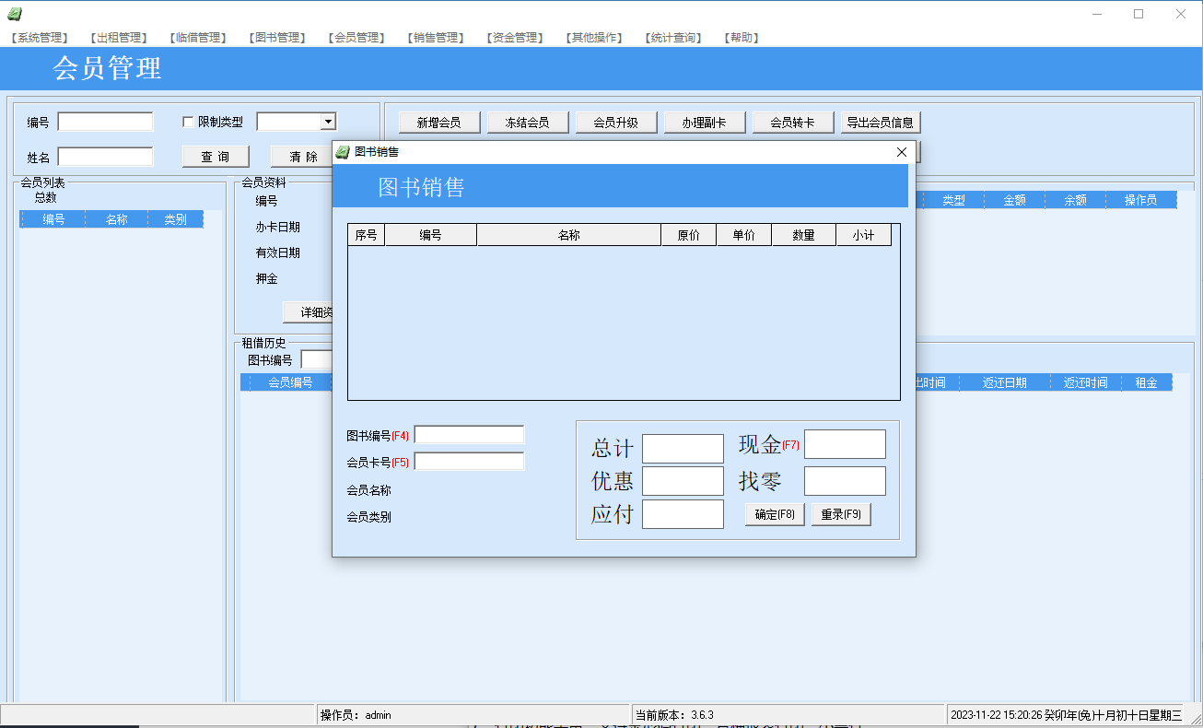1203x728 pixels.
Task: Click the 返还日期 column header
Action: click(1004, 382)
